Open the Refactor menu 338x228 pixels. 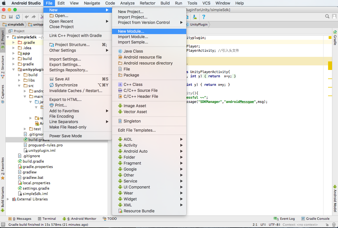(x=147, y=3)
